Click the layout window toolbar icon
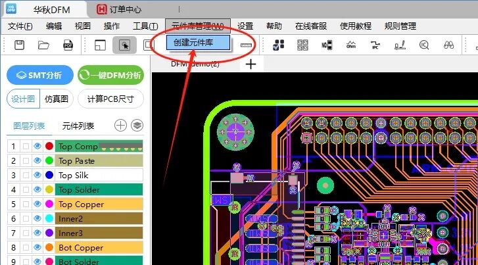Screen dimensions: 478x265 click(x=101, y=45)
